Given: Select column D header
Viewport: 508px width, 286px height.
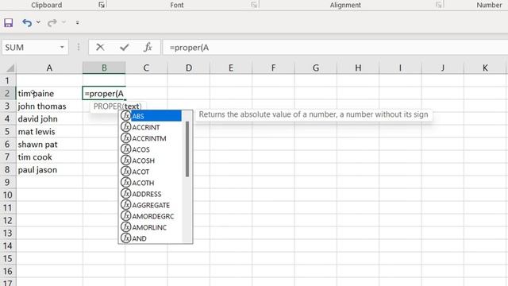Looking at the screenshot, I should (189, 68).
